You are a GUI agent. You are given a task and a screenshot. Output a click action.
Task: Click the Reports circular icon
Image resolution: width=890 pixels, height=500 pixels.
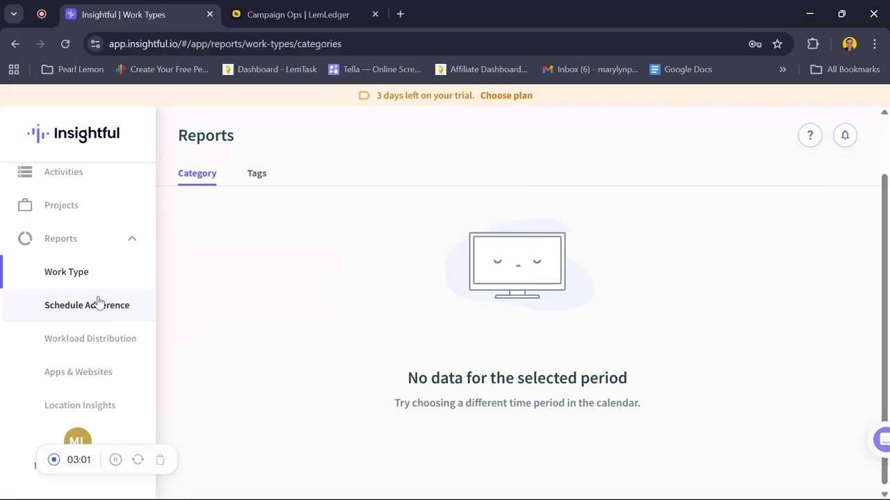(x=25, y=238)
